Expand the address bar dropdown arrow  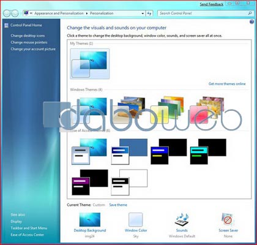pos(143,13)
